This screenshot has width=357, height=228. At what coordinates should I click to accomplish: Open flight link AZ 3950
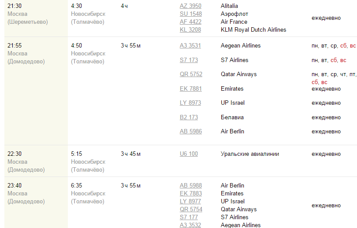[x=190, y=6]
